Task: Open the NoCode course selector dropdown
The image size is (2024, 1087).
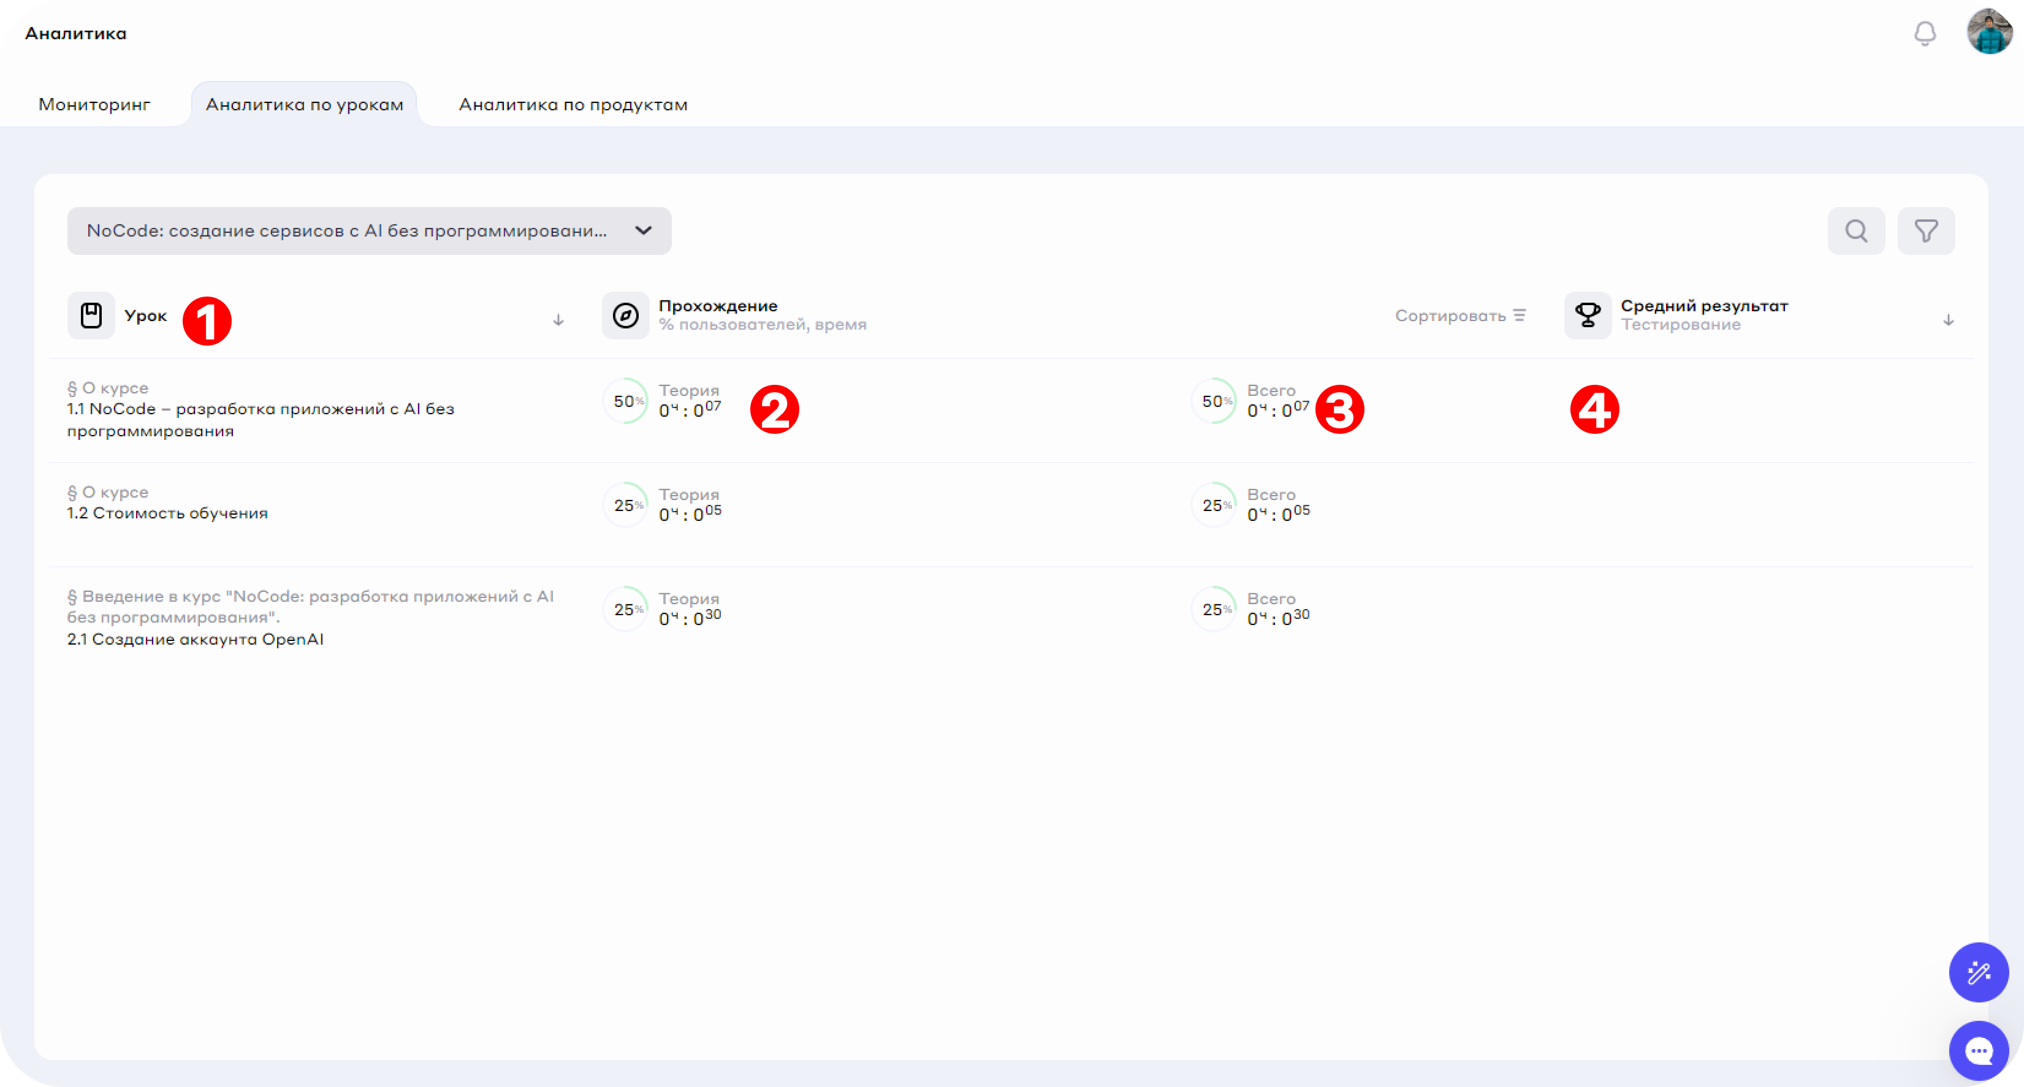Action: [369, 231]
